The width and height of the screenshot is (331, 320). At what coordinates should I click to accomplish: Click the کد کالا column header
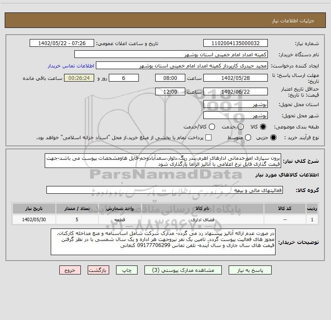coord(285,209)
